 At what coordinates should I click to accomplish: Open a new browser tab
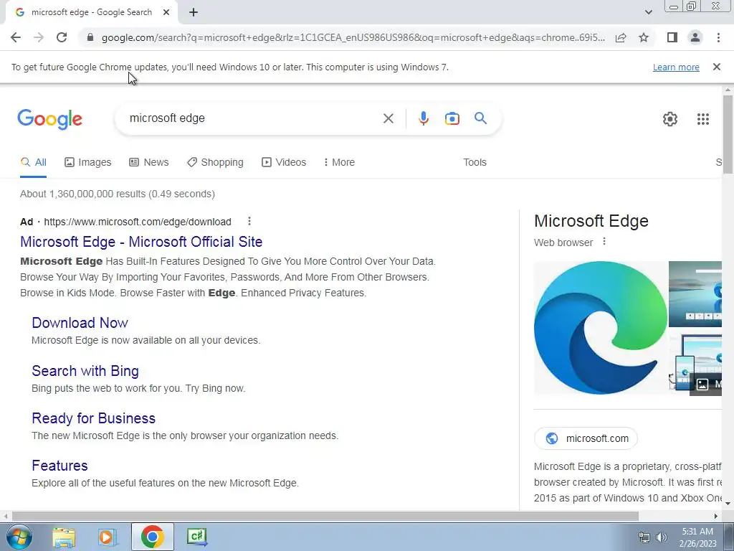pyautogui.click(x=194, y=13)
